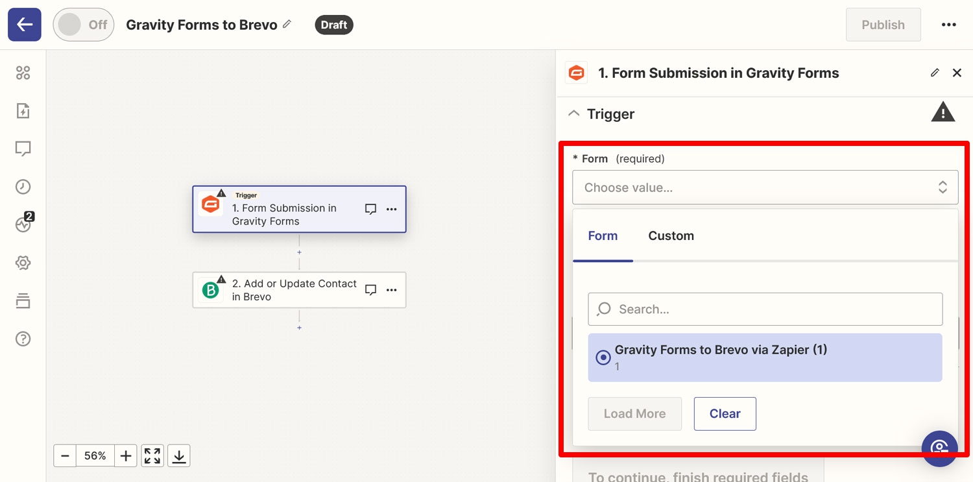Zoom in with the plus button

coord(126,456)
